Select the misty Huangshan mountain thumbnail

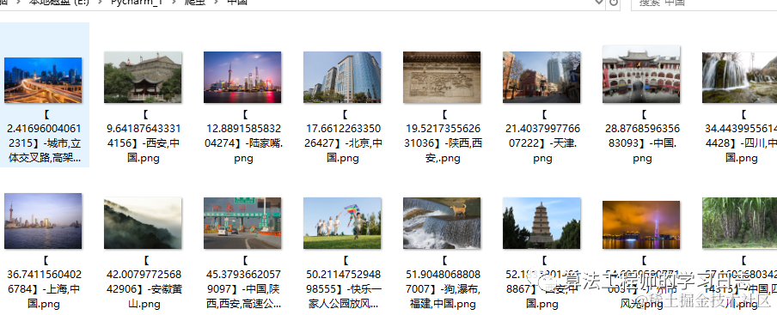pyautogui.click(x=143, y=223)
